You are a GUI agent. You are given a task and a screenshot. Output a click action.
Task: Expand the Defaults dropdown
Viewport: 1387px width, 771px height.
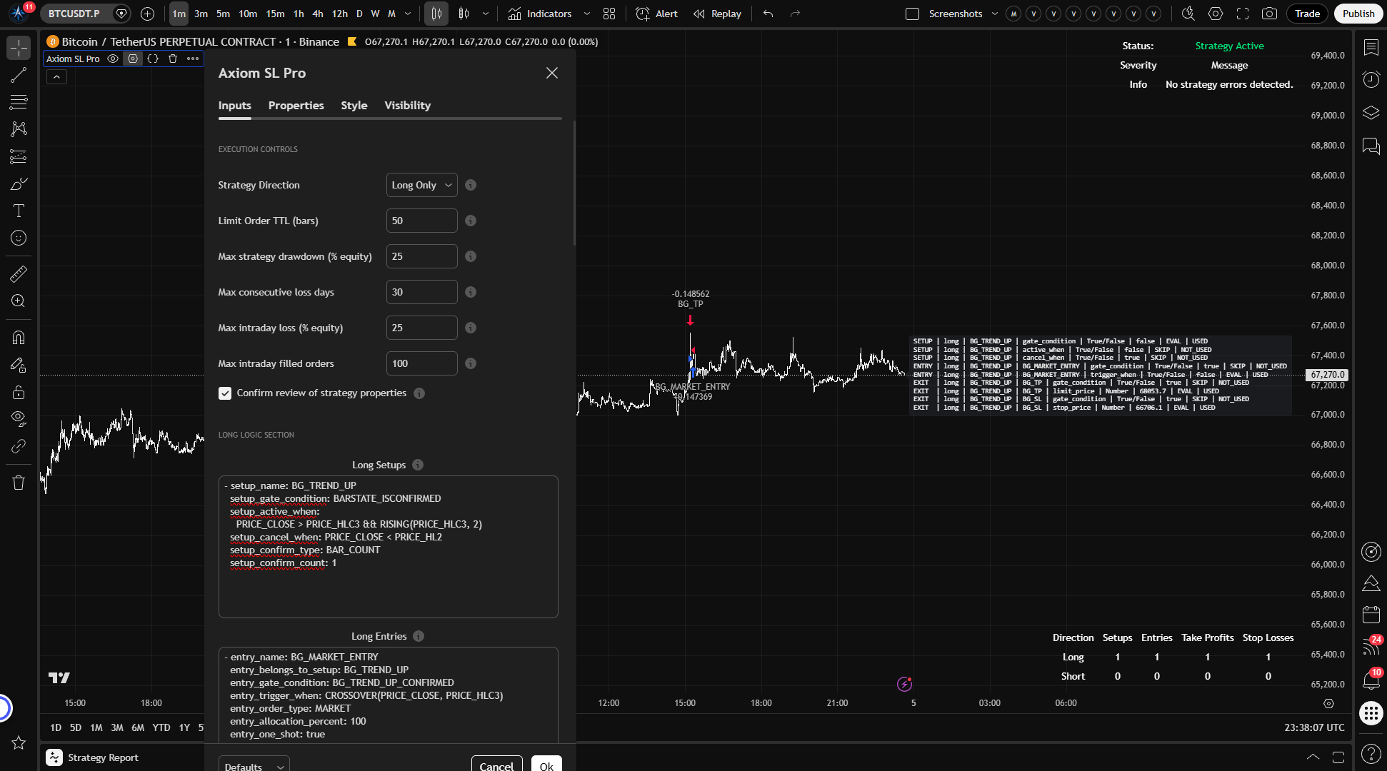click(254, 765)
